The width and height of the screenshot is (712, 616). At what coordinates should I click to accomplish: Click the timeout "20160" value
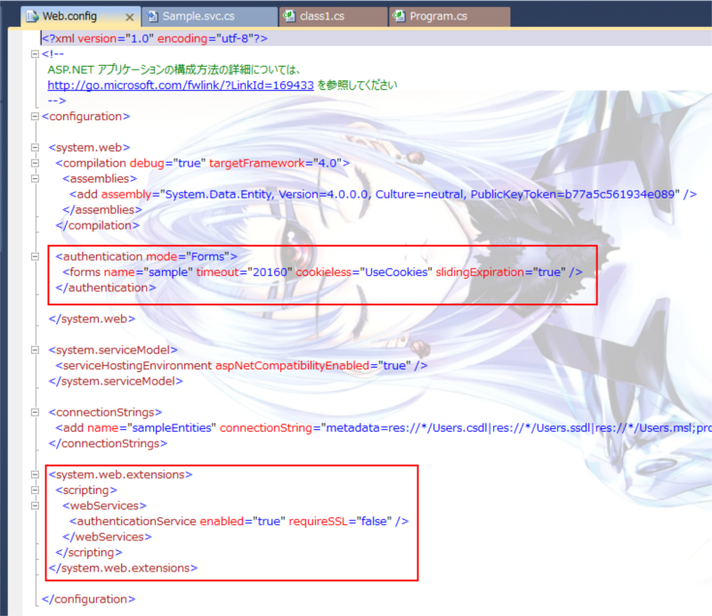pos(270,272)
